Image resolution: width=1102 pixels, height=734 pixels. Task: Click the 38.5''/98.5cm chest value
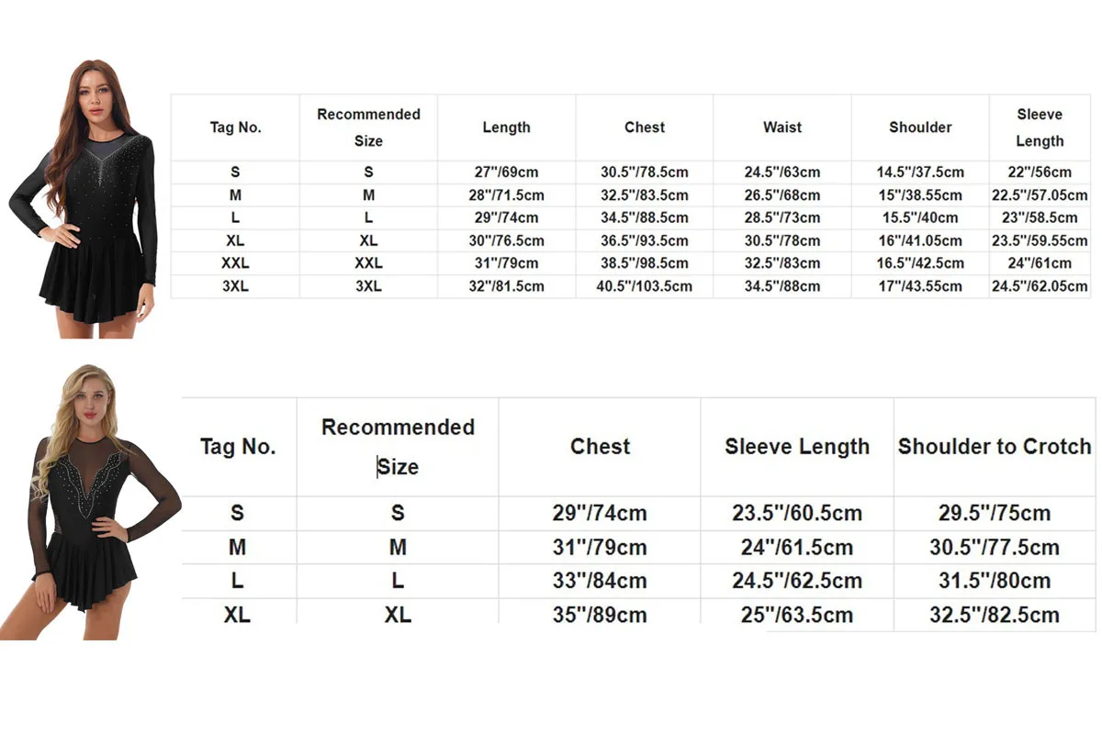click(644, 263)
